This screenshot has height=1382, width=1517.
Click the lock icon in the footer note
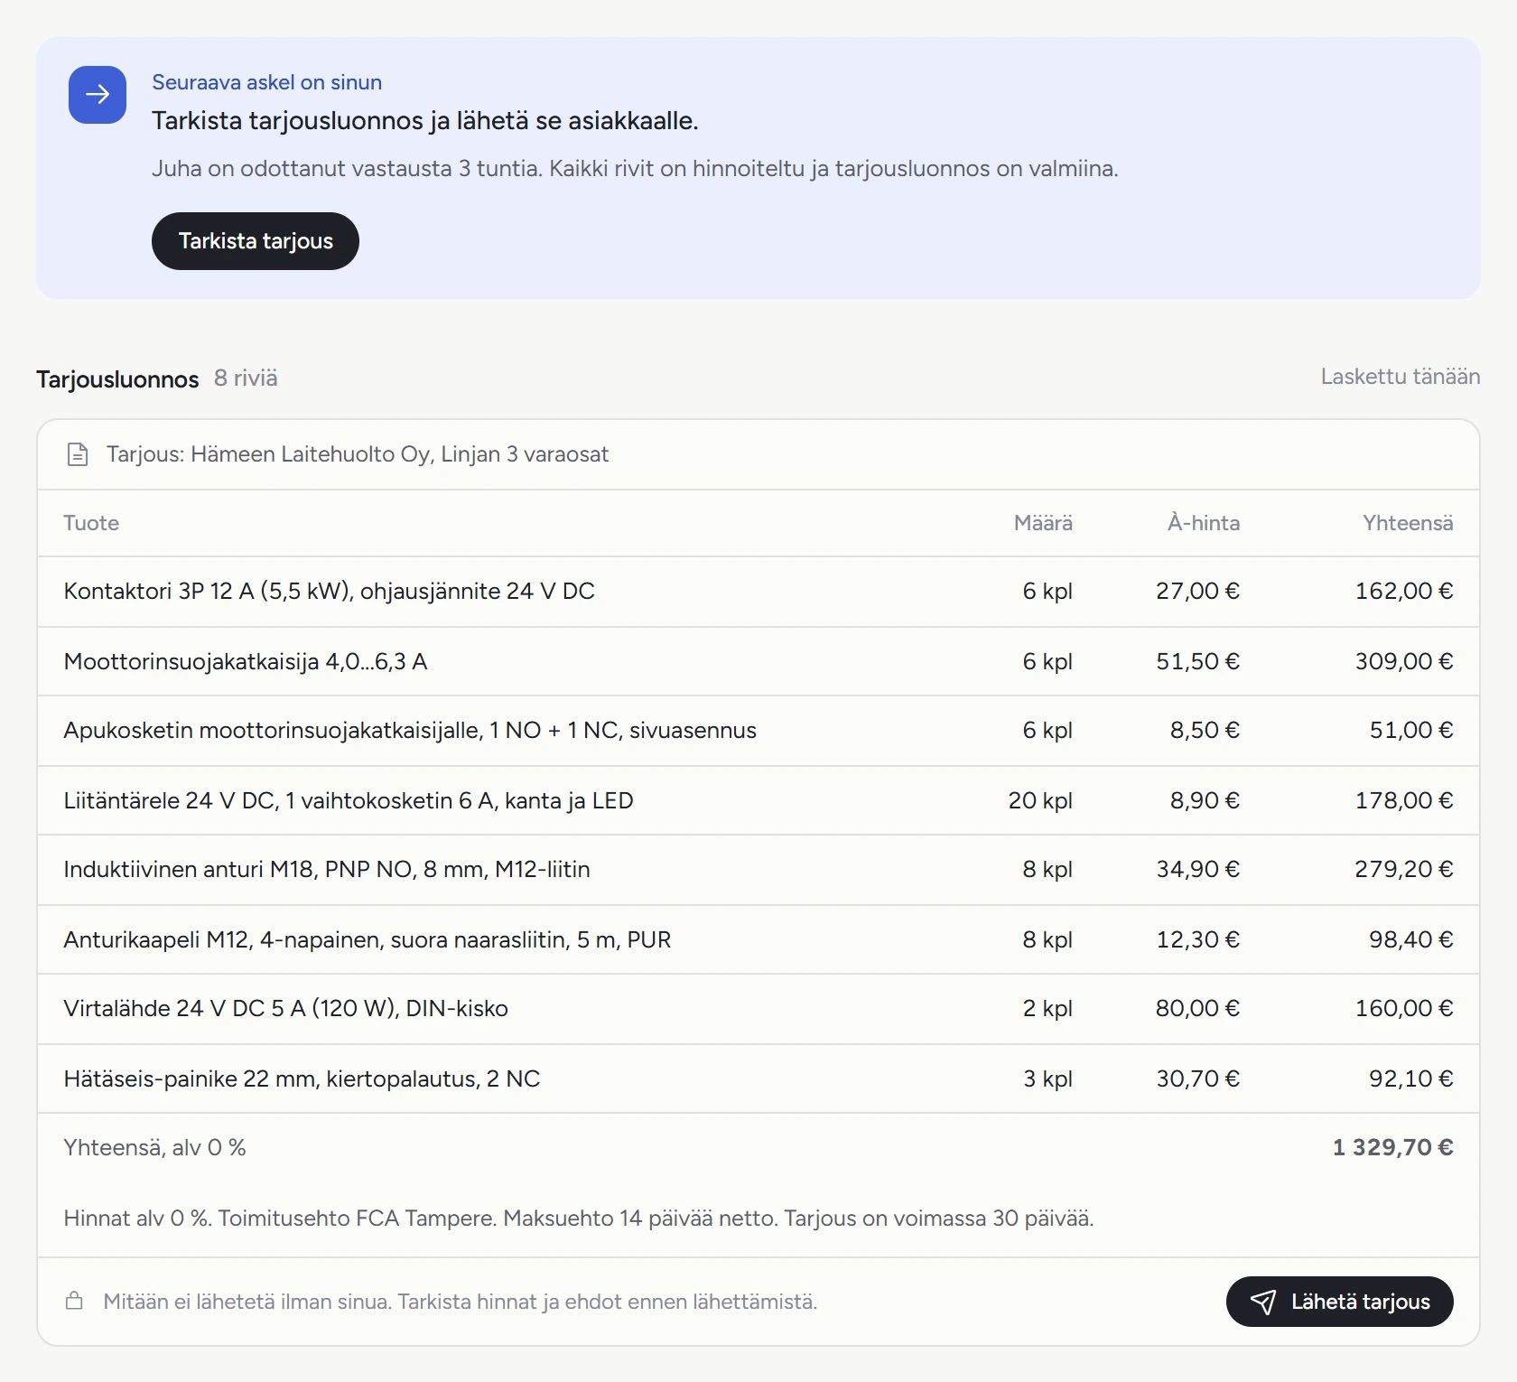click(75, 1301)
